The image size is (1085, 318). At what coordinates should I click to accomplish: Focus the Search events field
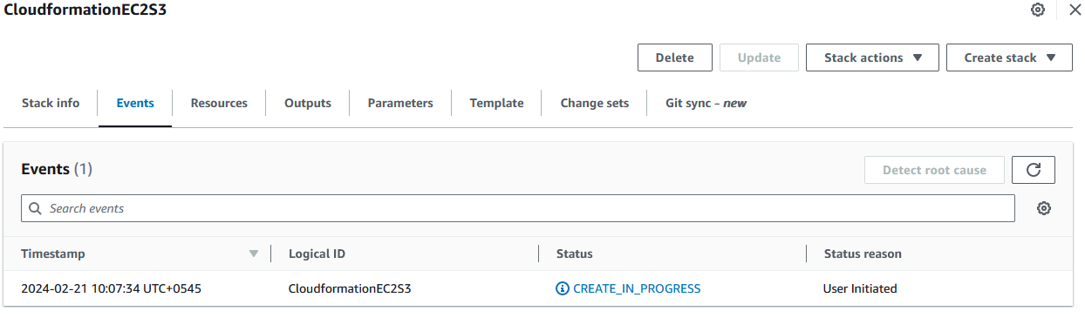(x=518, y=208)
